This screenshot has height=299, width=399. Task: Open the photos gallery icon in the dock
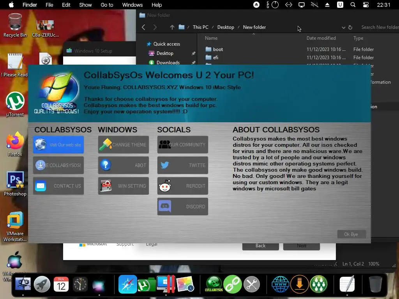click(x=185, y=284)
